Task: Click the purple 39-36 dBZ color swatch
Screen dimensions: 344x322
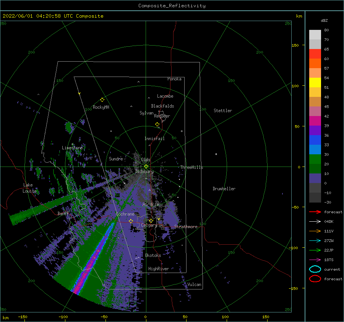Action: [315, 131]
